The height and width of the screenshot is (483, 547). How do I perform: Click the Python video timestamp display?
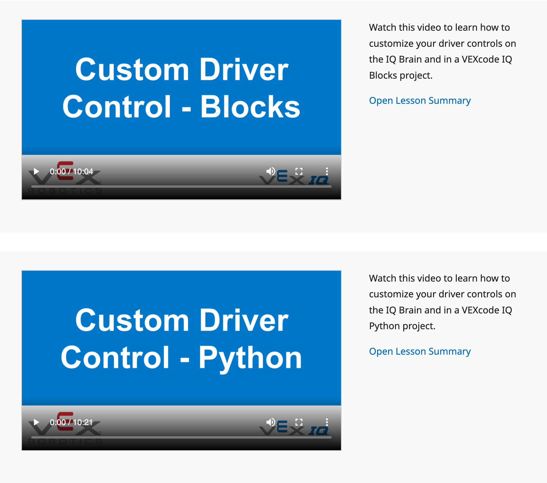[x=71, y=422]
